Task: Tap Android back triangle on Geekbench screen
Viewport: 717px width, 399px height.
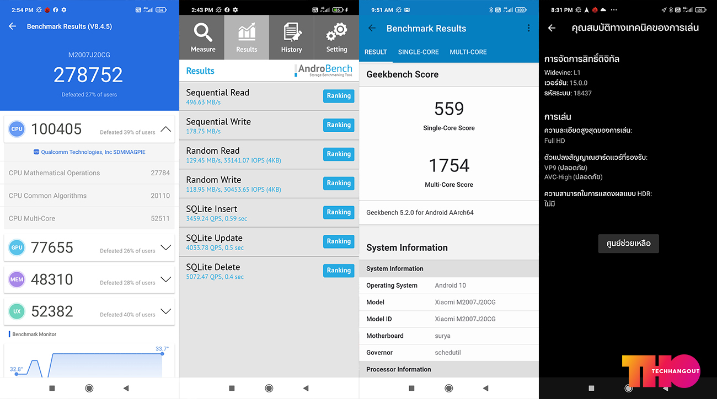Action: [486, 388]
